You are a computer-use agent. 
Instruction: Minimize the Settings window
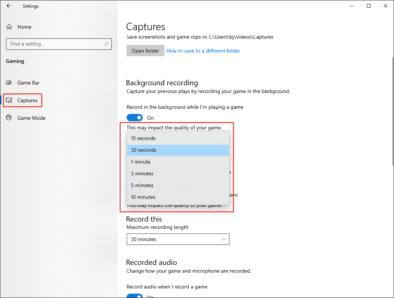[x=352, y=6]
